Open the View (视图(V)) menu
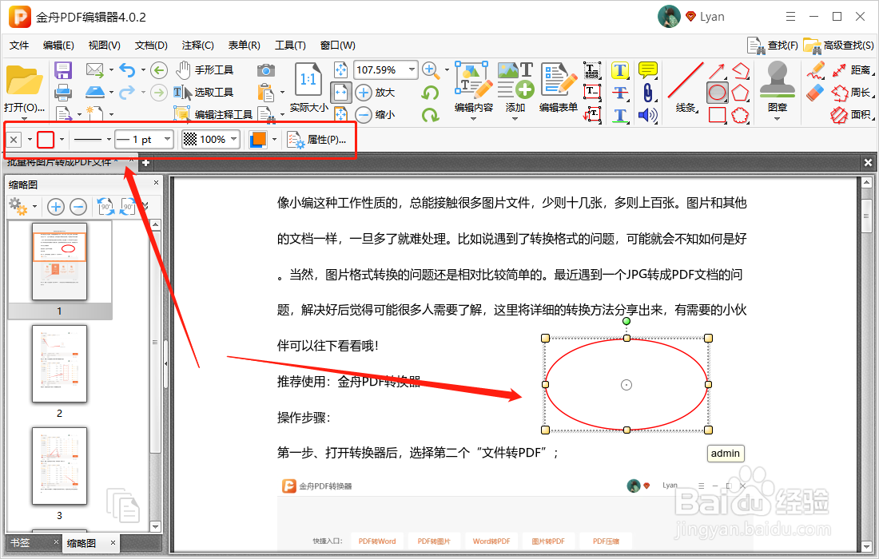Screen dimensions: 879x559 tap(104, 46)
